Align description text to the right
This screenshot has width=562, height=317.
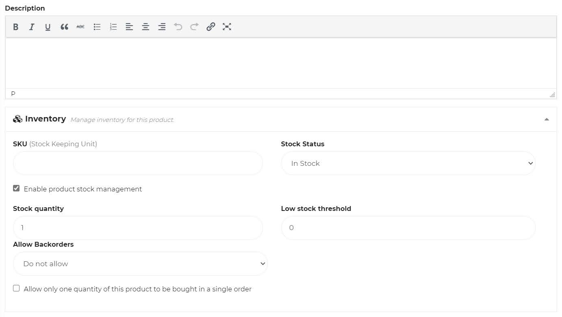(162, 27)
